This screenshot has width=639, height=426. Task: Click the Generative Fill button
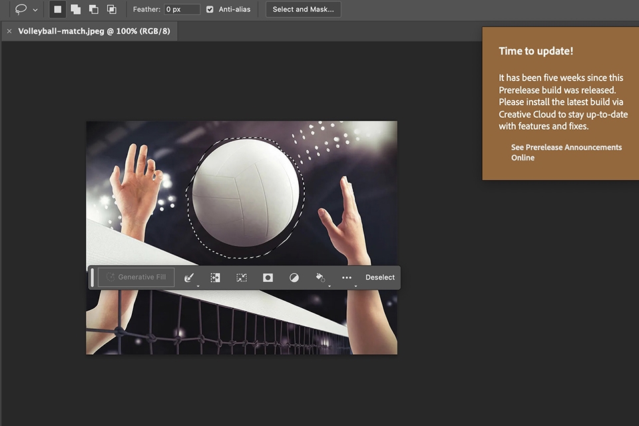pos(135,277)
